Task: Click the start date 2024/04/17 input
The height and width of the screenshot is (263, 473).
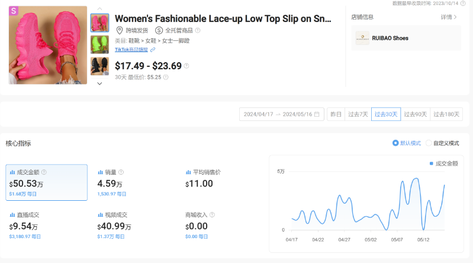Action: pyautogui.click(x=258, y=114)
